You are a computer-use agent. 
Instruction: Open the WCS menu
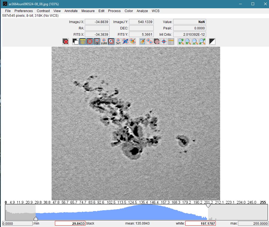pyautogui.click(x=156, y=11)
